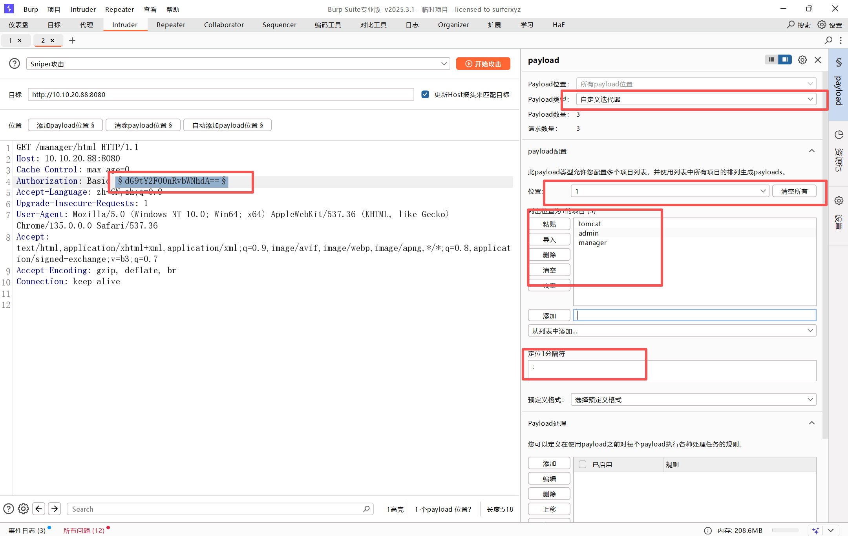Click the AI sparkle icon in status bar
Image resolution: width=848 pixels, height=536 pixels.
(815, 531)
